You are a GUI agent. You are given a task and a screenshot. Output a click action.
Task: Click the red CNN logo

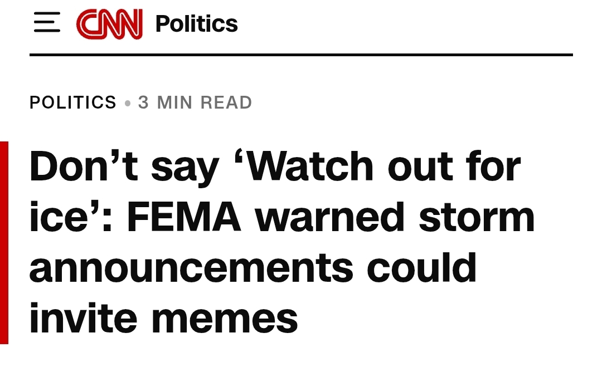109,24
